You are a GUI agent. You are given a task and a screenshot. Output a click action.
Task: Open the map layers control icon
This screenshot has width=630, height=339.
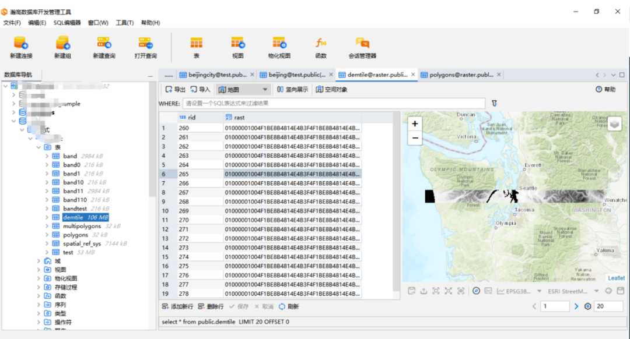click(614, 124)
